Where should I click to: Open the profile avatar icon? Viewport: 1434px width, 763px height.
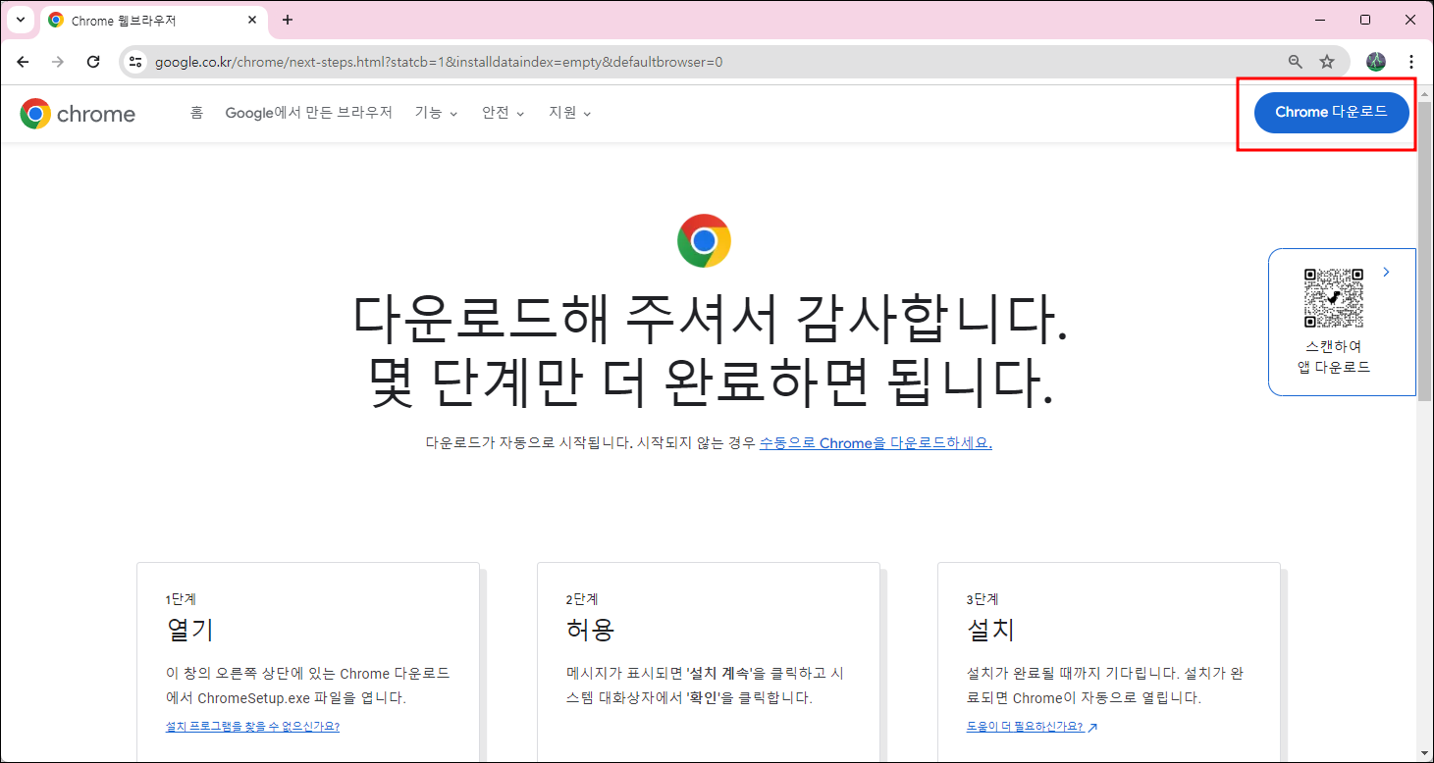[1376, 62]
